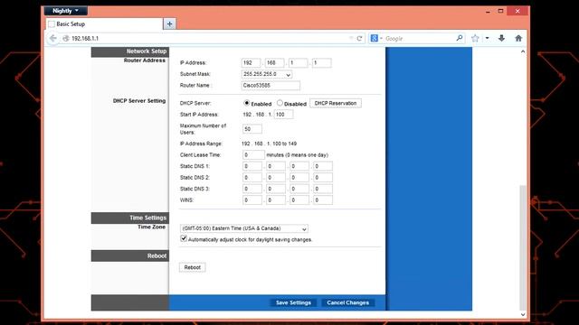Click the vertical scrollbar thumb
Screen dimensions: 579x325
(523, 247)
